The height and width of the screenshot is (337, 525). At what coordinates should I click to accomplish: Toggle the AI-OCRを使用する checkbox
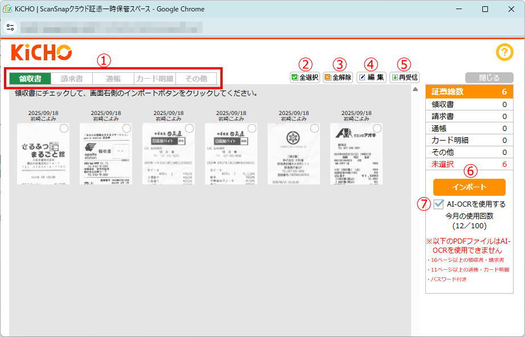(438, 204)
